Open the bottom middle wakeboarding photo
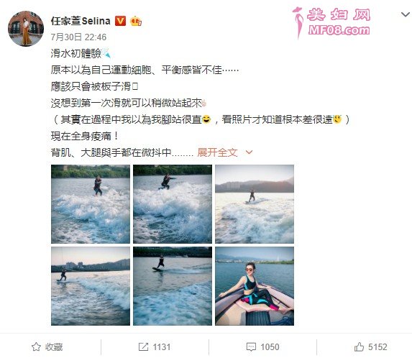 [x=173, y=286]
